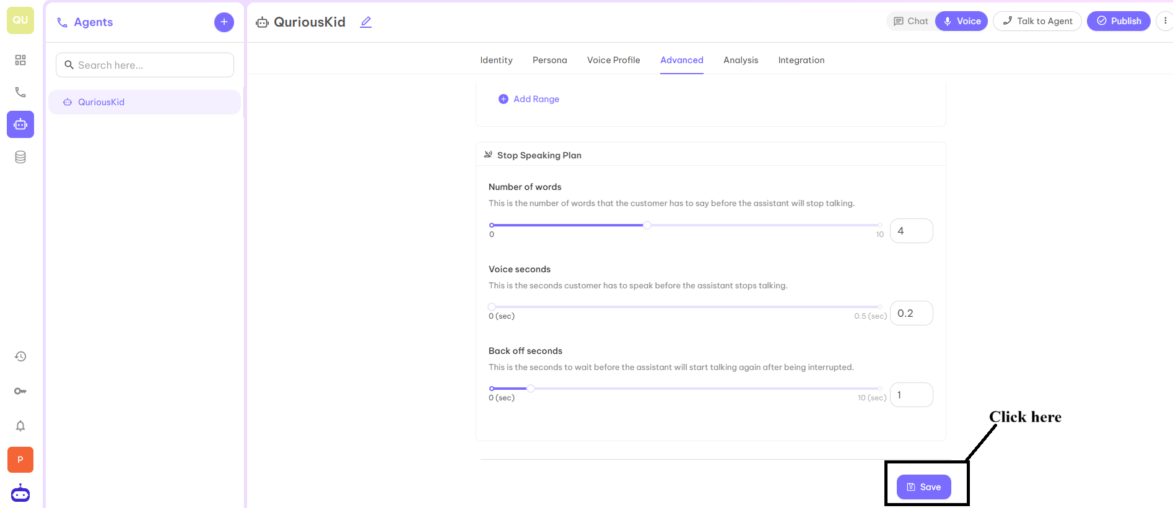
Task: Open the database icon in sidebar
Action: tap(20, 157)
